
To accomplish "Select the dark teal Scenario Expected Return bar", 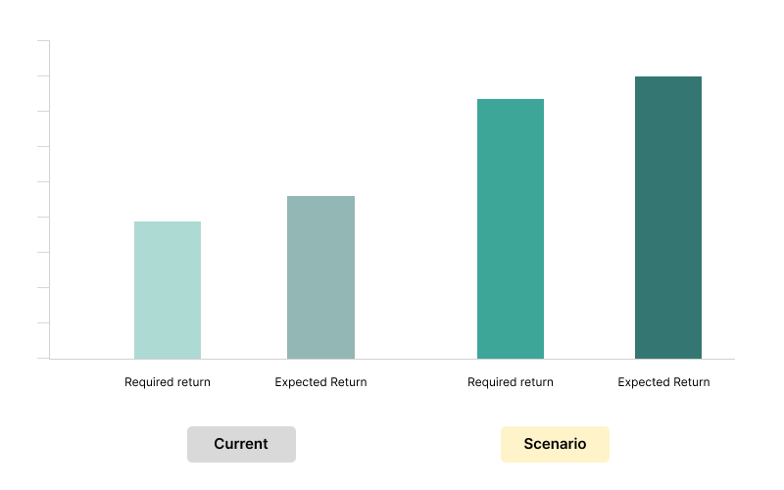I will point(668,218).
